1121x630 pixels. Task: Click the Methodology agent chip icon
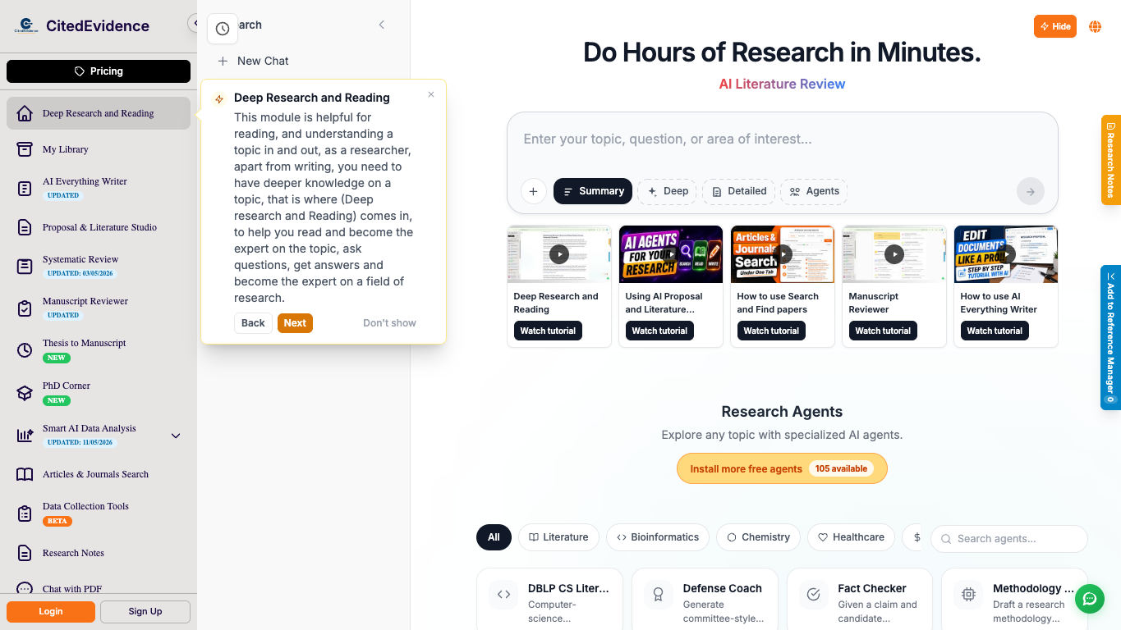click(x=968, y=595)
